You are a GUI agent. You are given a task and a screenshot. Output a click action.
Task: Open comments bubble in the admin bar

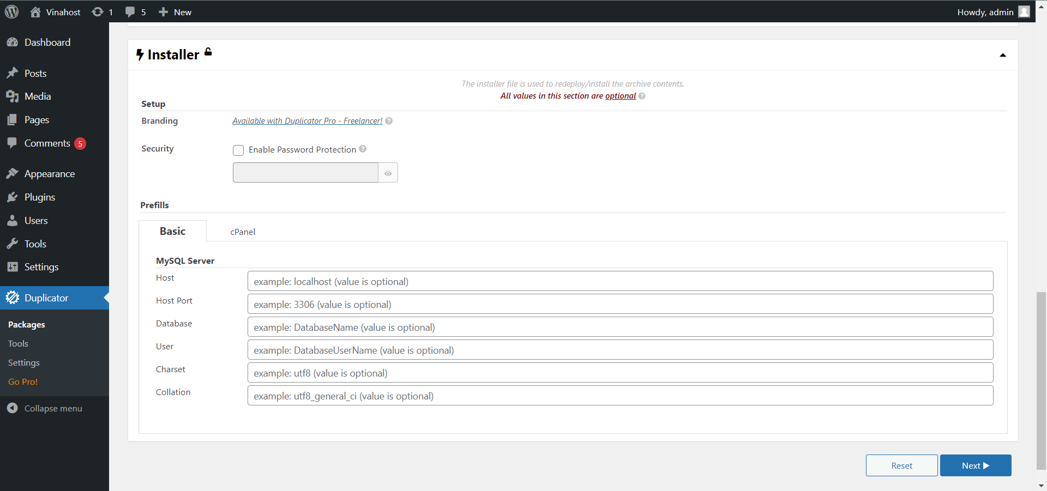[130, 12]
